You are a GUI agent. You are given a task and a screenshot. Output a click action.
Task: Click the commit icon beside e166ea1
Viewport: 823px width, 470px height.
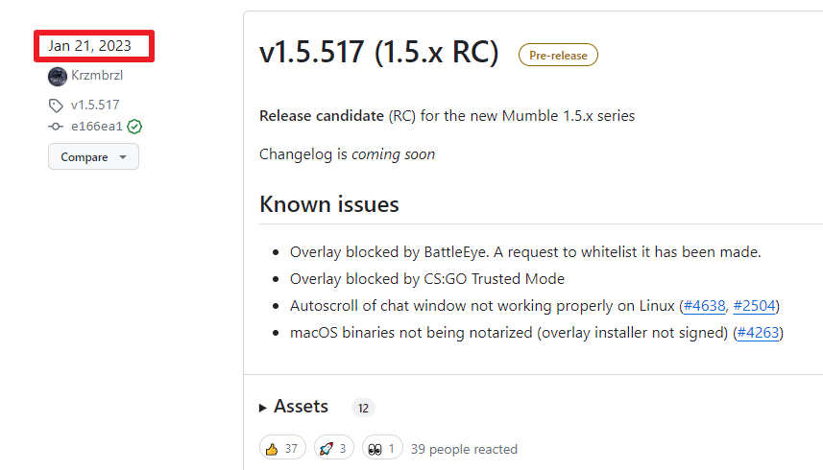(57, 127)
